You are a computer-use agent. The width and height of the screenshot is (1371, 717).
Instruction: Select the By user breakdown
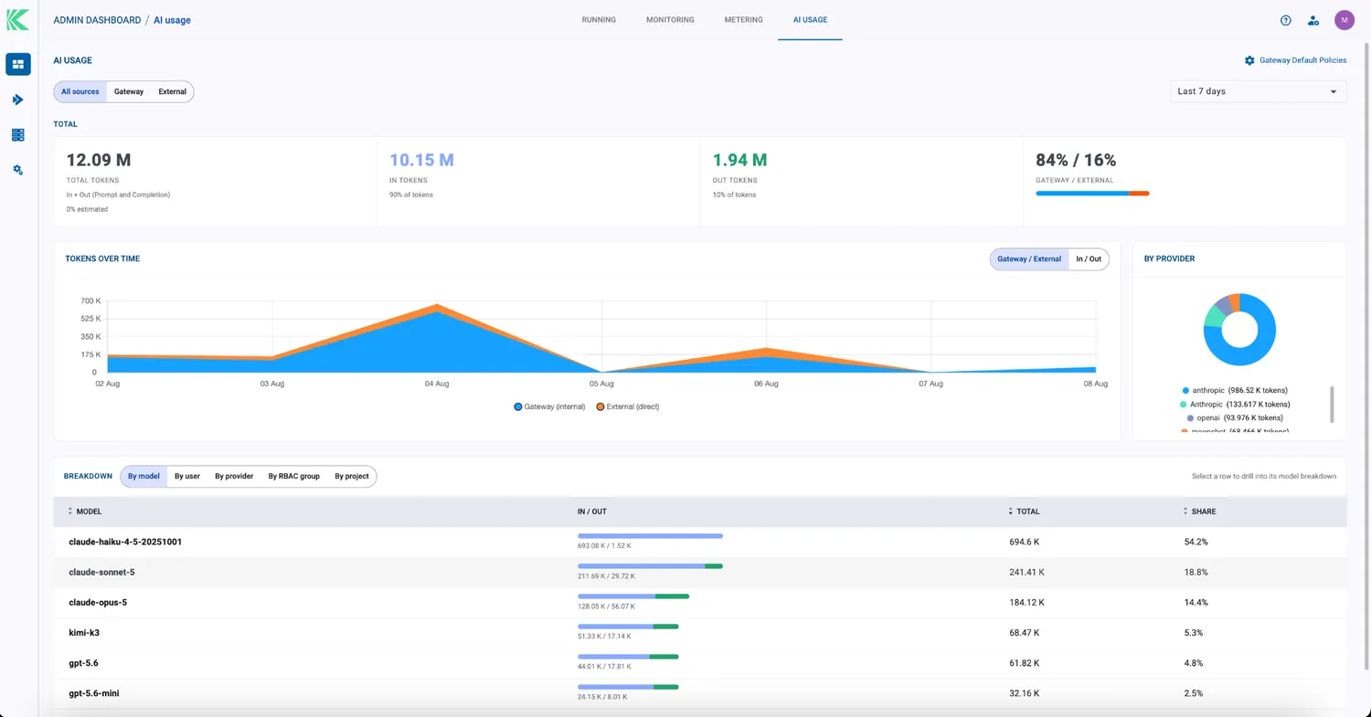click(x=187, y=476)
